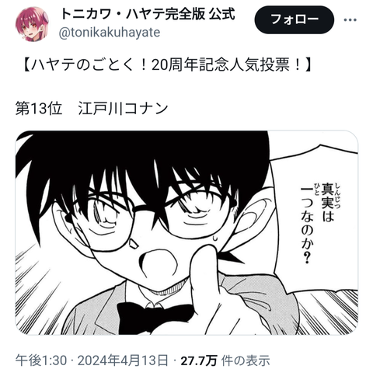Click the 件の表示 views label
This screenshot has width=373, height=376.
click(x=246, y=360)
